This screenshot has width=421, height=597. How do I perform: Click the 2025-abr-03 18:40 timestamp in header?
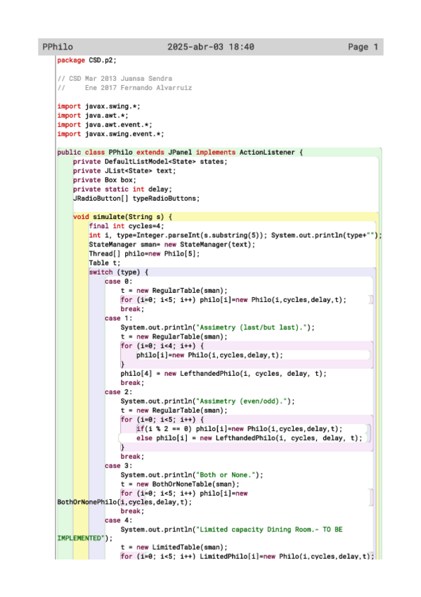211,47
